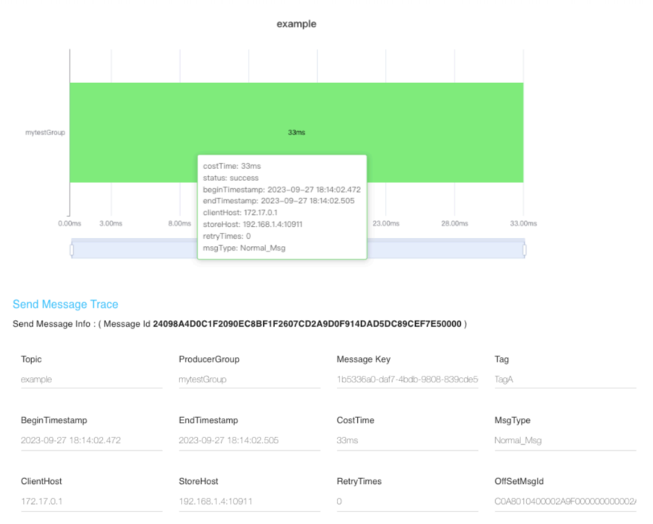Click the left handle of zoom slider
Viewport: 653px width, 524px height.
(72, 251)
